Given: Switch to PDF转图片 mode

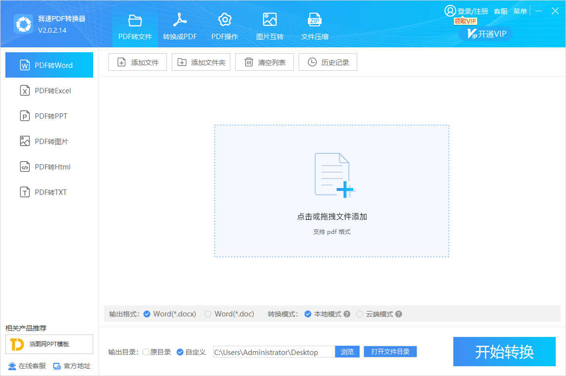Looking at the screenshot, I should (x=49, y=141).
